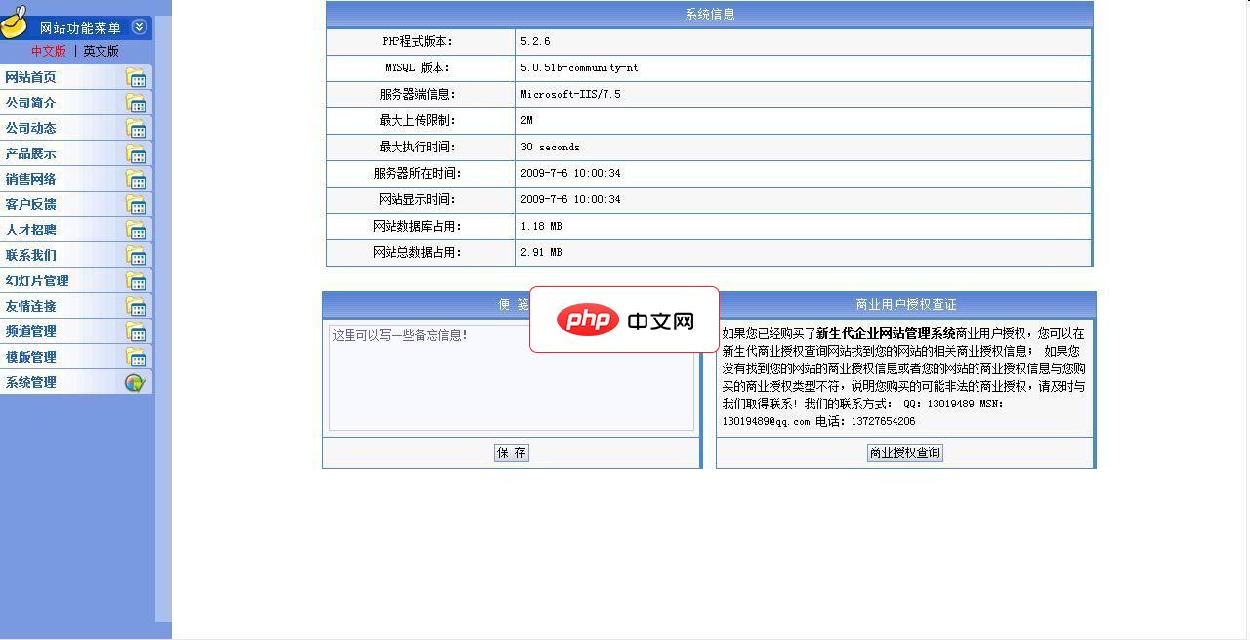Switch to 英文版 language

(101, 51)
